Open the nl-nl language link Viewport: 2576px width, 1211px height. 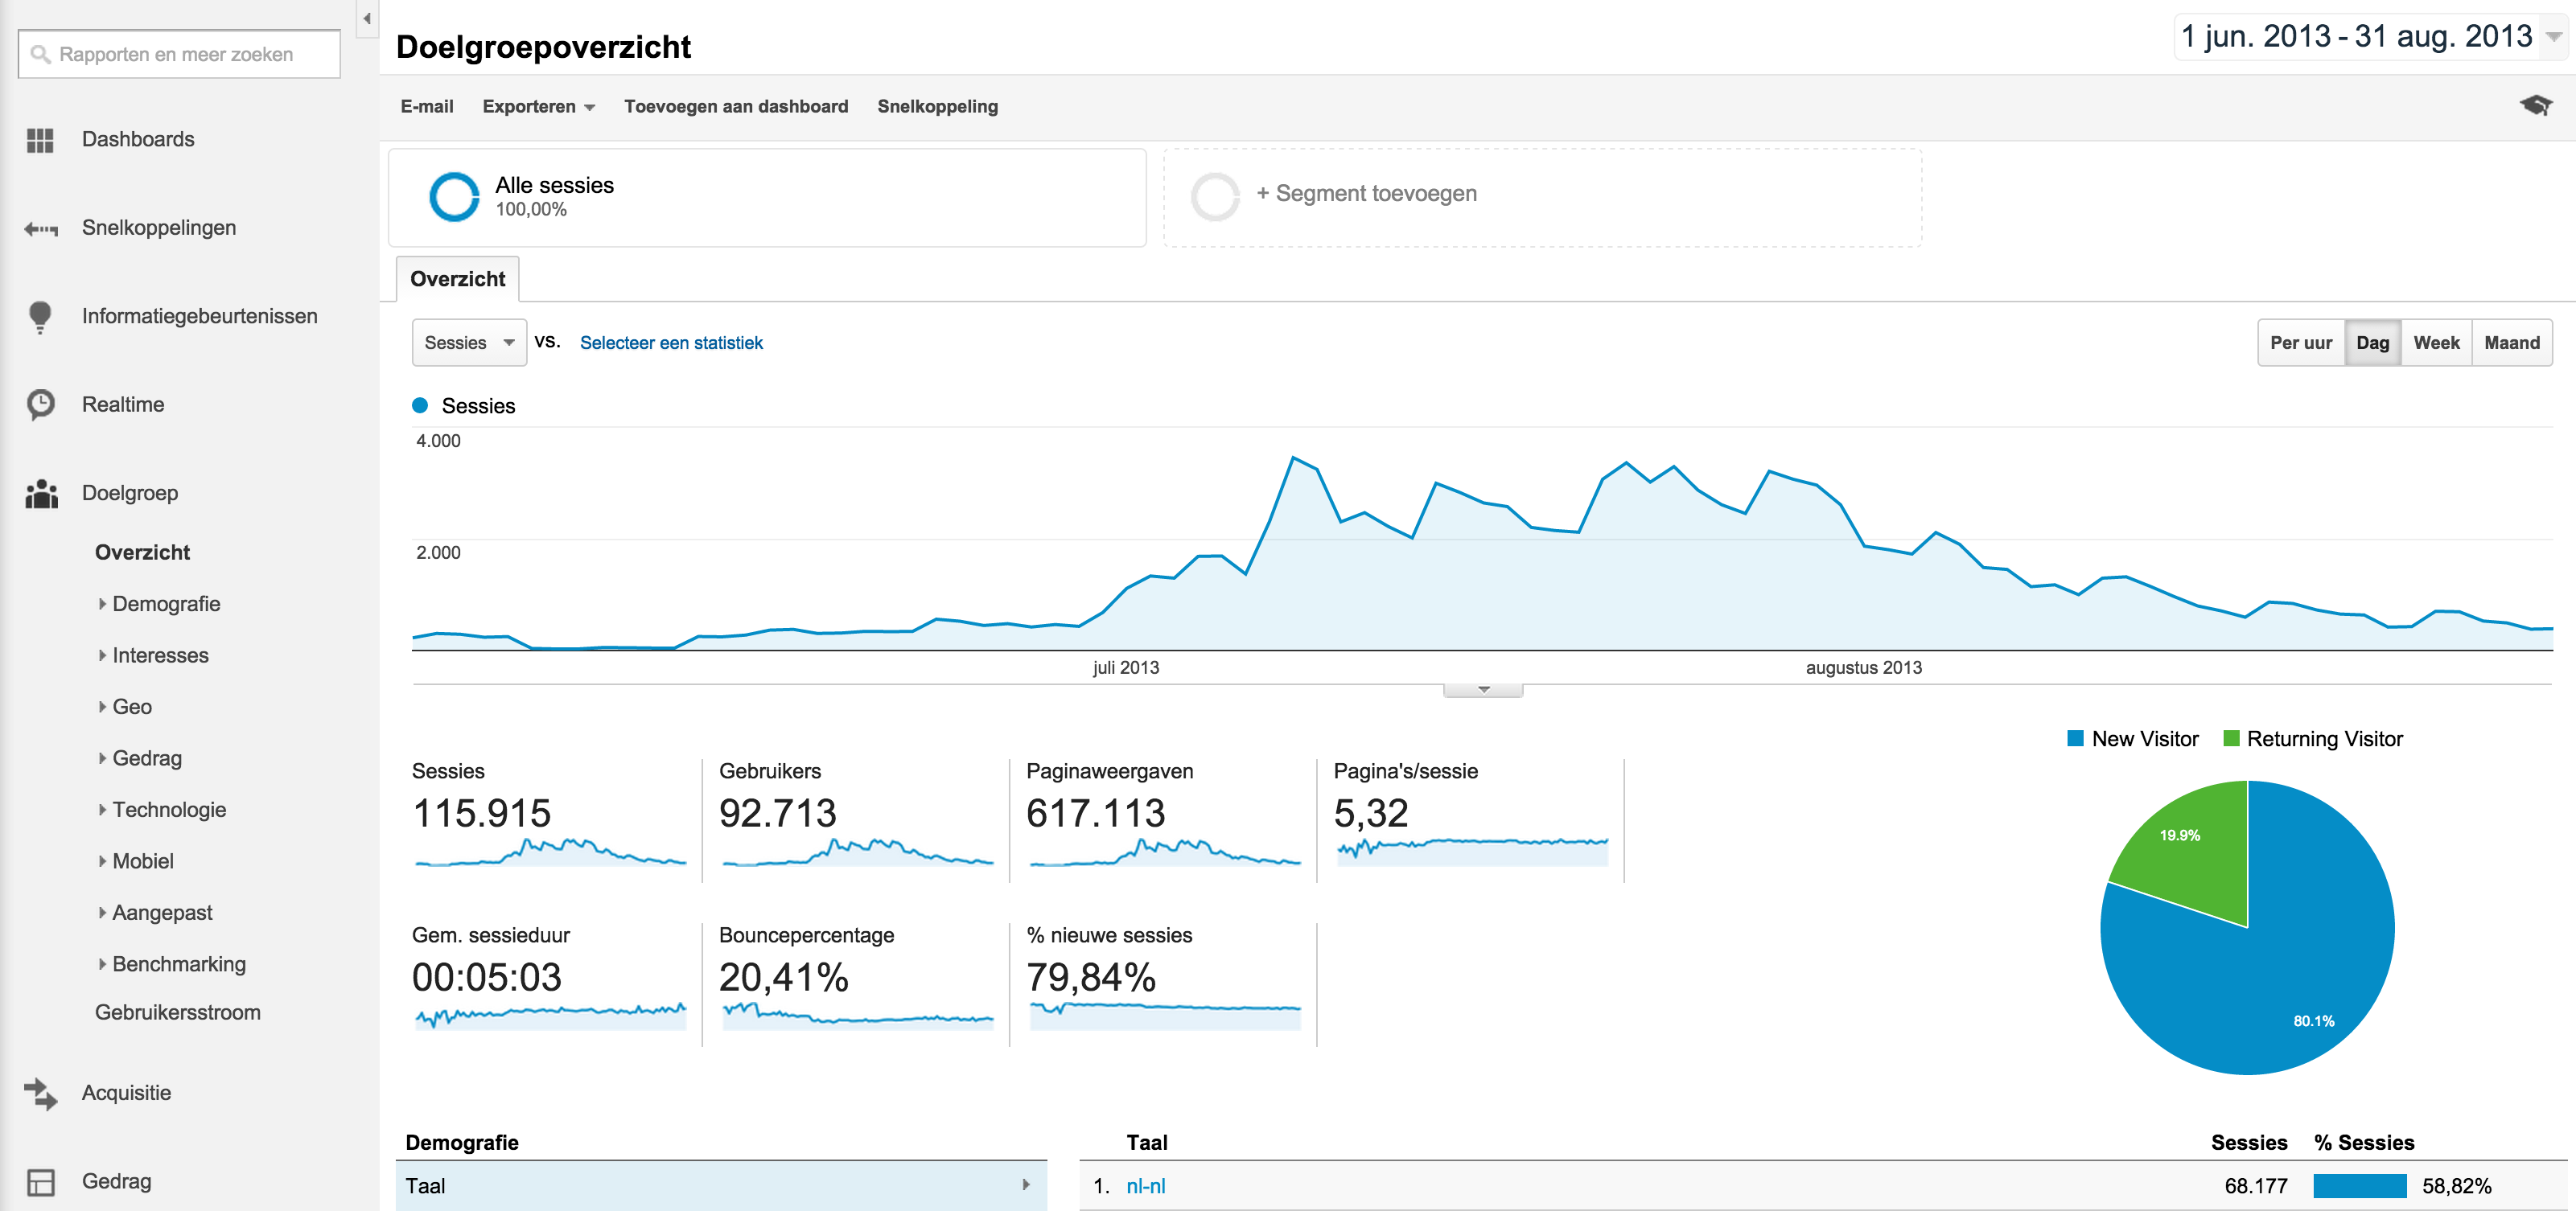tap(1146, 1187)
